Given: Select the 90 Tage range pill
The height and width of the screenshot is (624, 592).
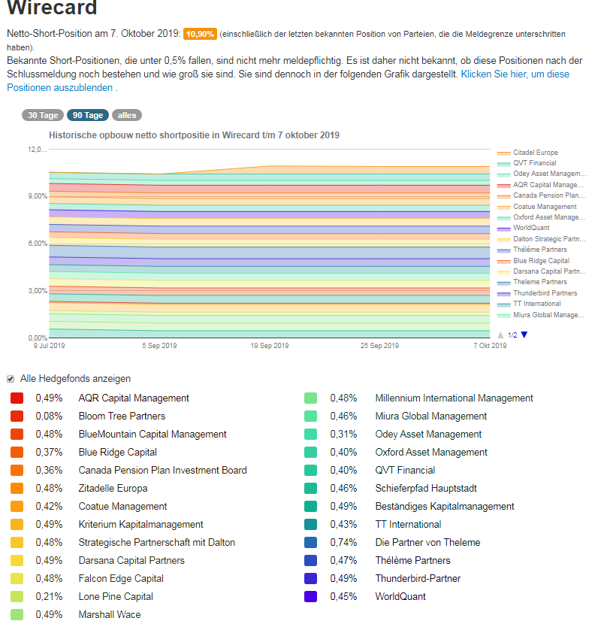Looking at the screenshot, I should [88, 115].
